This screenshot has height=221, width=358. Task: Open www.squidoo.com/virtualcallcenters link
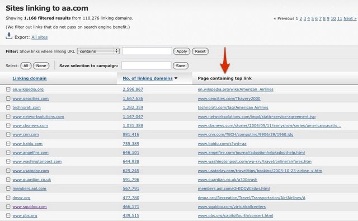tap(232, 206)
